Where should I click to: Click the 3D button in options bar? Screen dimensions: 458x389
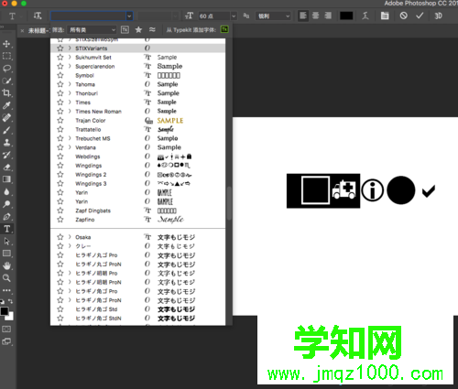pos(439,16)
